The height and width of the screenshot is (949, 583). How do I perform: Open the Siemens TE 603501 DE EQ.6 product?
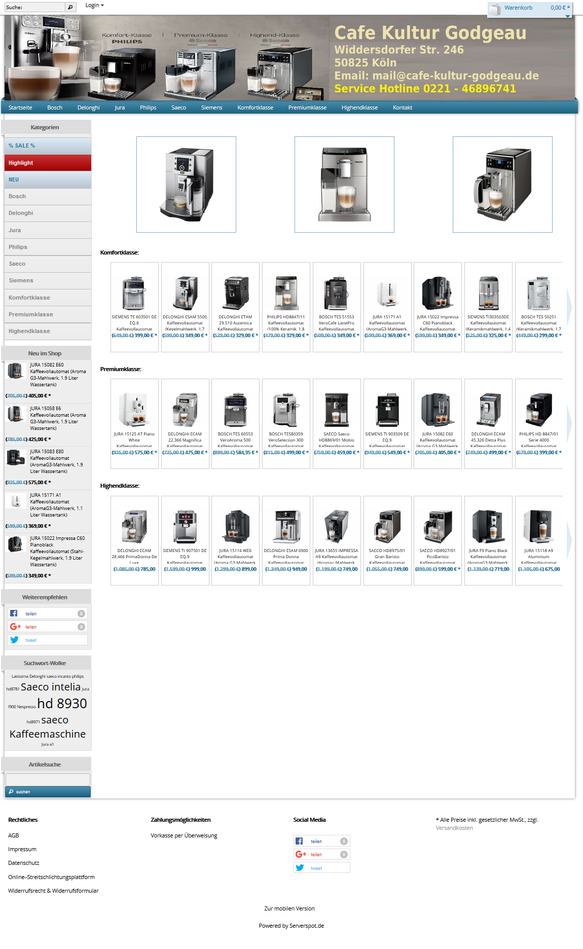(x=134, y=307)
